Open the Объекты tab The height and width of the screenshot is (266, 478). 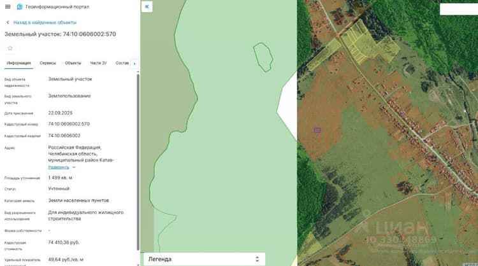[x=73, y=63]
